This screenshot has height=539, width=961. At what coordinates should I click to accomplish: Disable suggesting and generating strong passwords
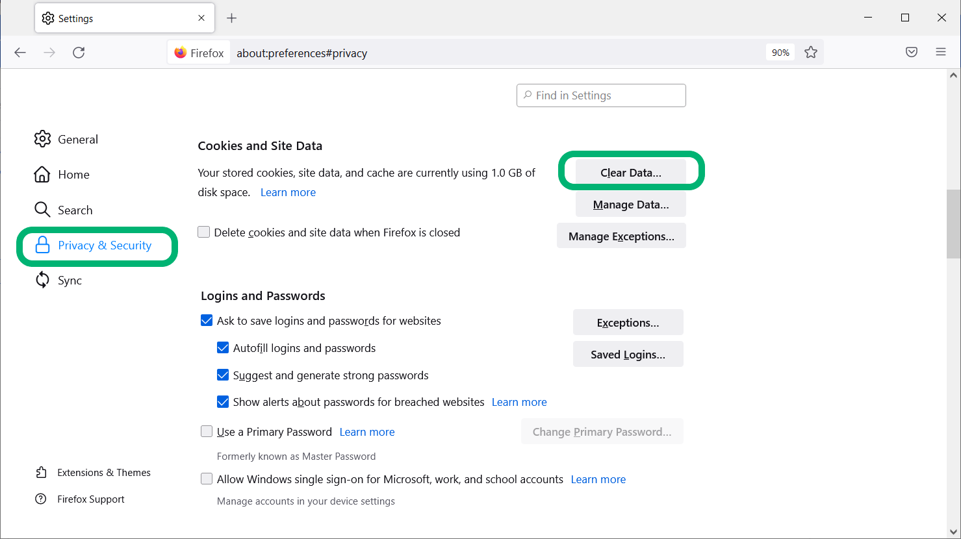pyautogui.click(x=223, y=375)
